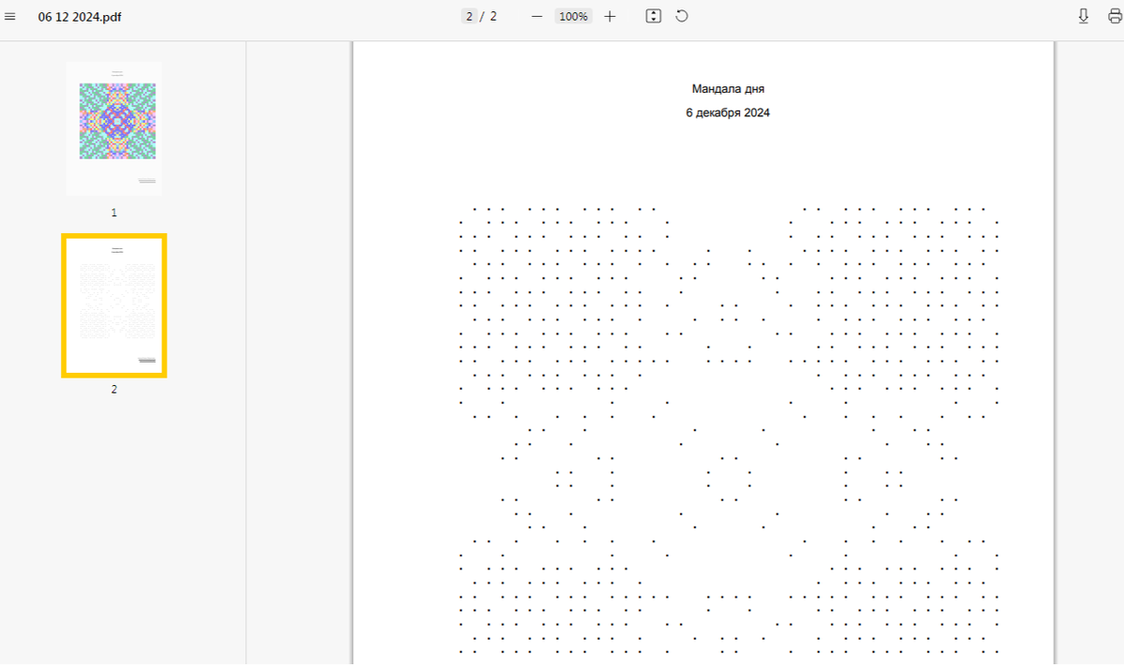Click the file name 06 12 2024.pdf
This screenshot has width=1124, height=666.
click(80, 17)
